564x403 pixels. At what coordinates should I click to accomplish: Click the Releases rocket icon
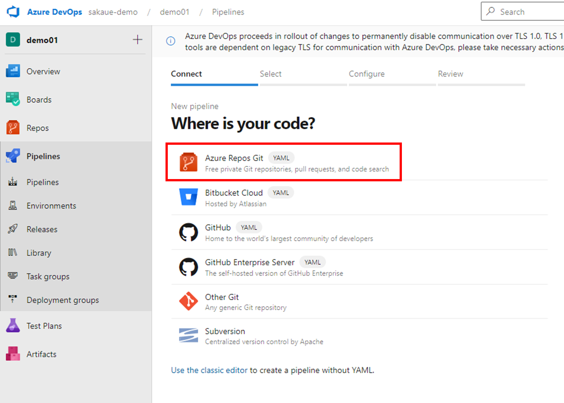click(13, 229)
